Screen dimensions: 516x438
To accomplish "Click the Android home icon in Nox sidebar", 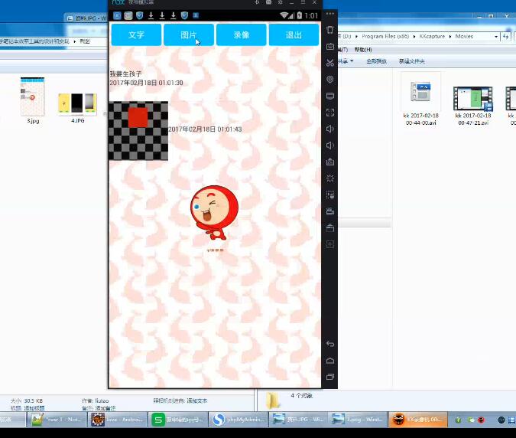I will click(330, 361).
